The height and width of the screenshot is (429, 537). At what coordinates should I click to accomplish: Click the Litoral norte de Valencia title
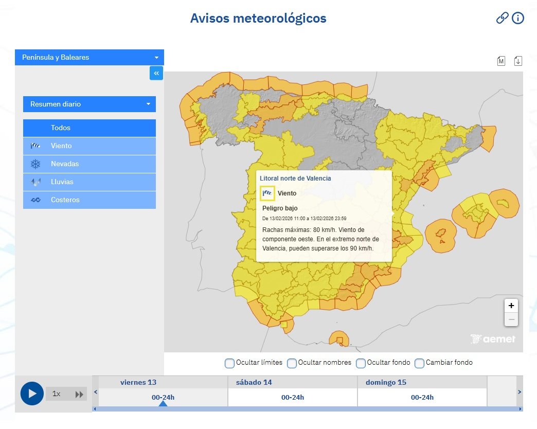(x=295, y=178)
